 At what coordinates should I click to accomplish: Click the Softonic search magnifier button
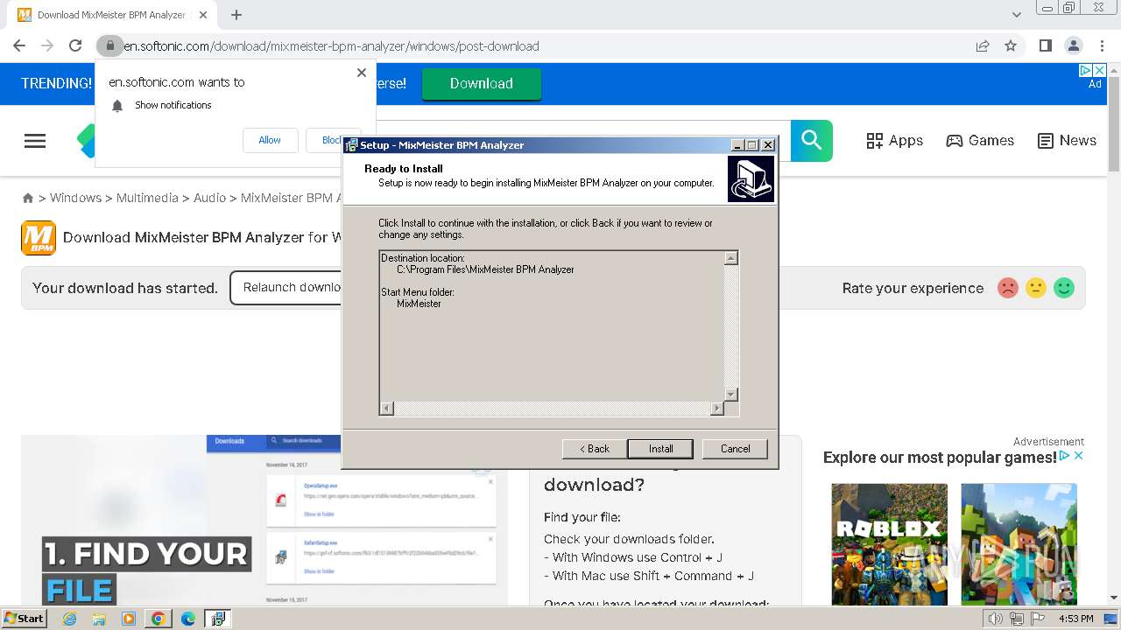point(812,140)
